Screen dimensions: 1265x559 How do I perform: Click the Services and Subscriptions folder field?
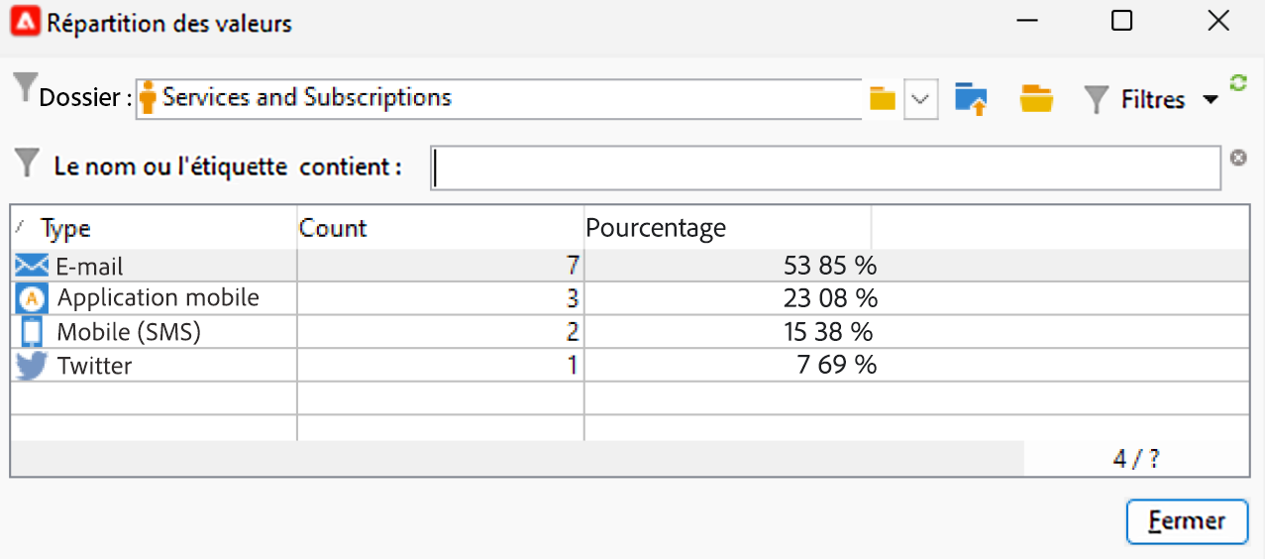click(495, 98)
